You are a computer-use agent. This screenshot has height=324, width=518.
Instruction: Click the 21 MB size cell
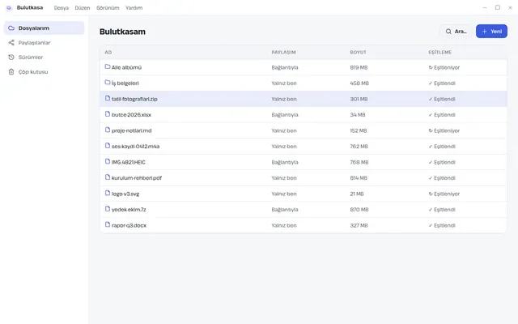(x=357, y=194)
